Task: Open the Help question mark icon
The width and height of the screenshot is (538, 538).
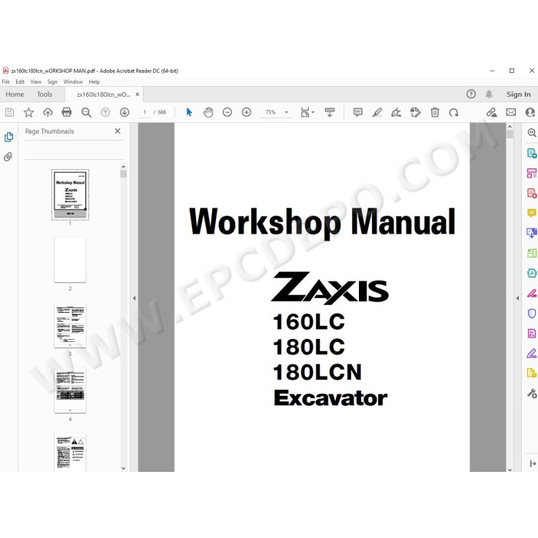Action: [470, 94]
